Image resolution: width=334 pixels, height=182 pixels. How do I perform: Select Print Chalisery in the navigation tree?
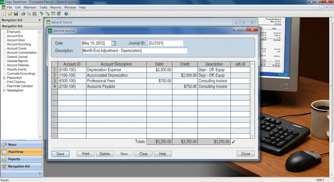pos(16,82)
